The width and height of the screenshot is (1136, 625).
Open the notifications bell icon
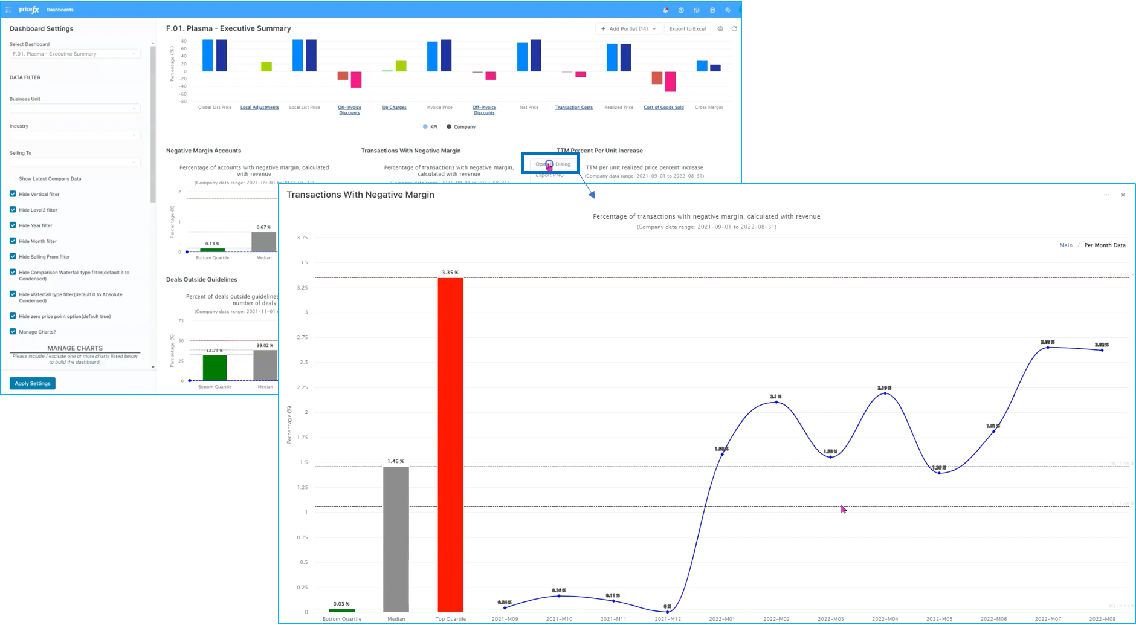click(x=665, y=10)
